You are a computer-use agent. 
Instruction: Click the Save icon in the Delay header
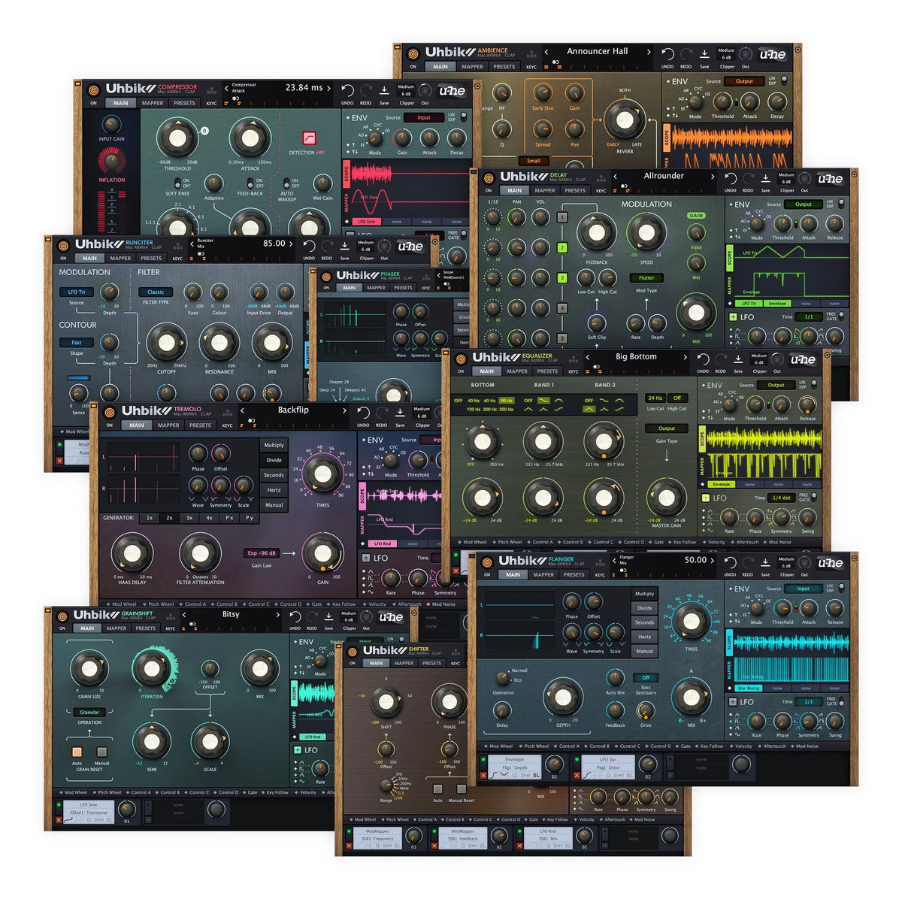coord(766,179)
